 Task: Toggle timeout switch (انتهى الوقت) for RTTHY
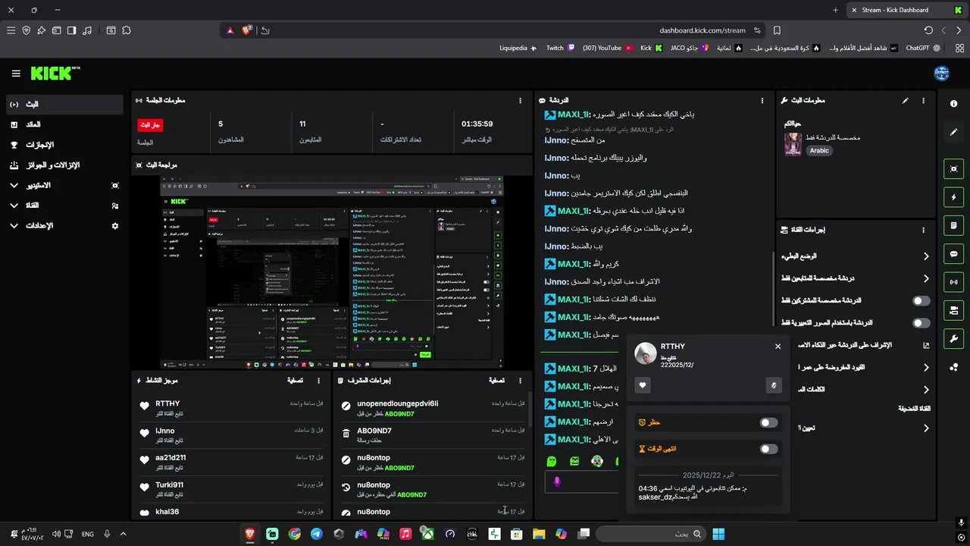click(768, 449)
